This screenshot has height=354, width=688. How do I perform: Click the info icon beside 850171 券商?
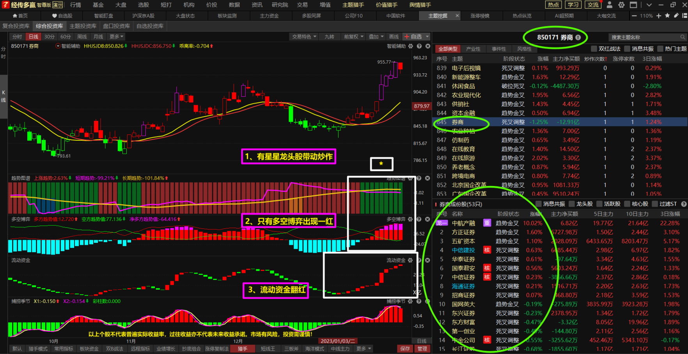[578, 37]
